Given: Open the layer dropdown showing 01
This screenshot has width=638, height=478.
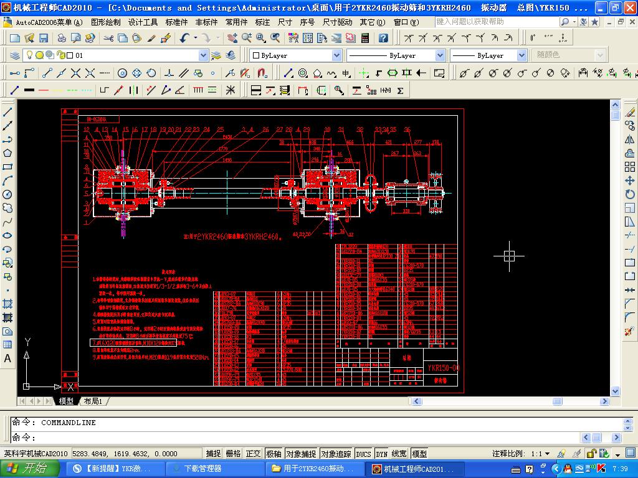Looking at the screenshot, I should pyautogui.click(x=203, y=55).
